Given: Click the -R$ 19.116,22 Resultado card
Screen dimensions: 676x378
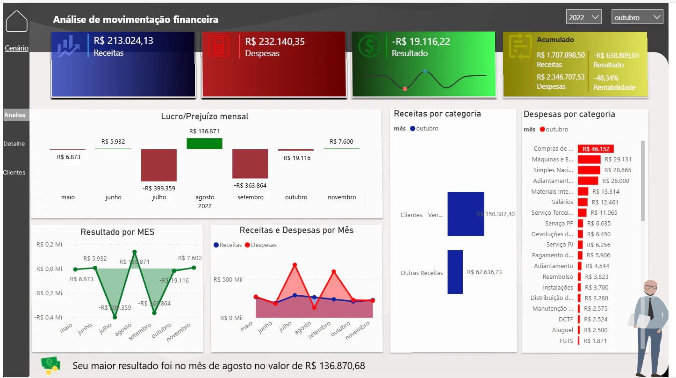Looking at the screenshot, I should click(424, 65).
